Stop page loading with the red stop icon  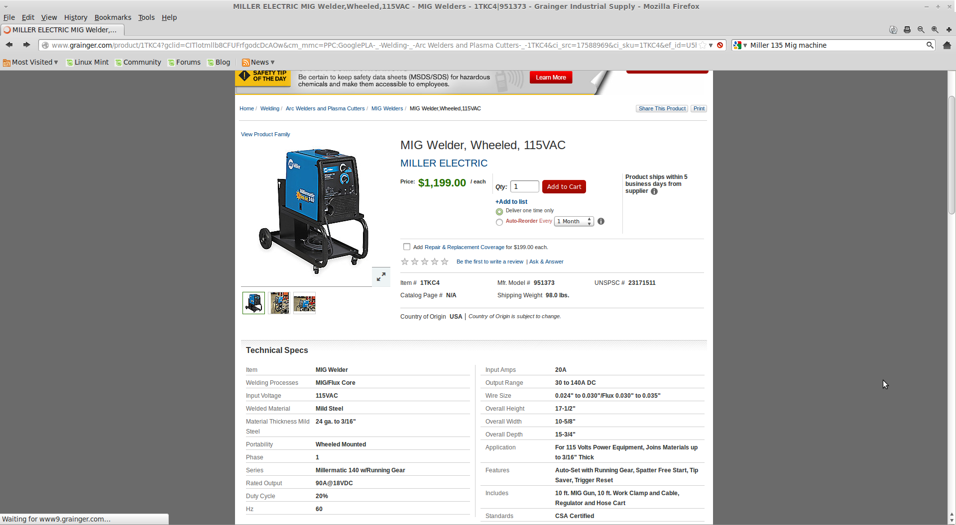720,45
